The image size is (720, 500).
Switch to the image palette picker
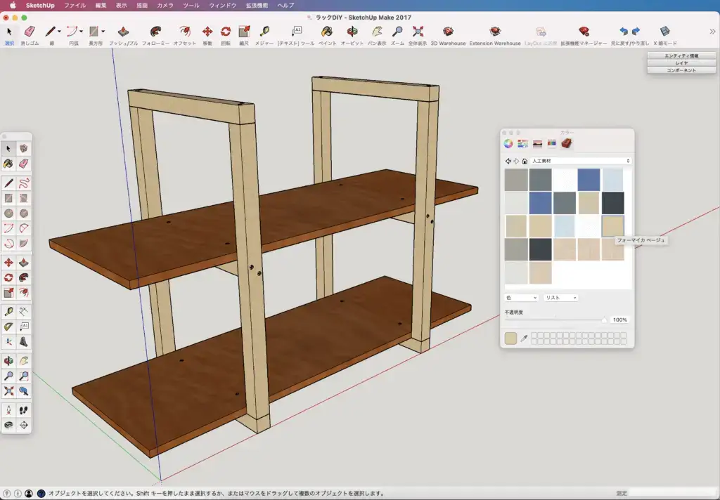[x=537, y=143]
